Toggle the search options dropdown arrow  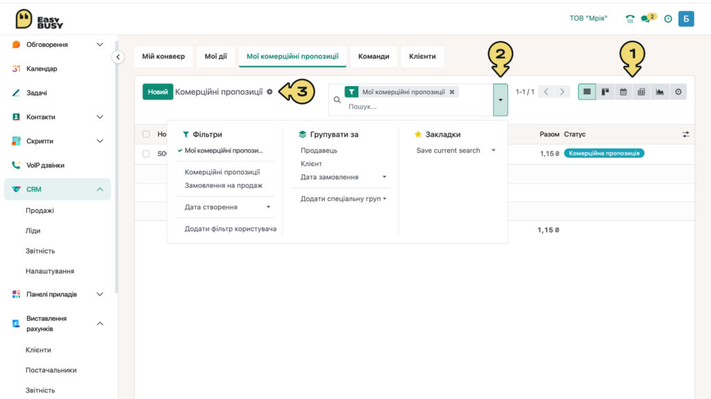tap(500, 100)
